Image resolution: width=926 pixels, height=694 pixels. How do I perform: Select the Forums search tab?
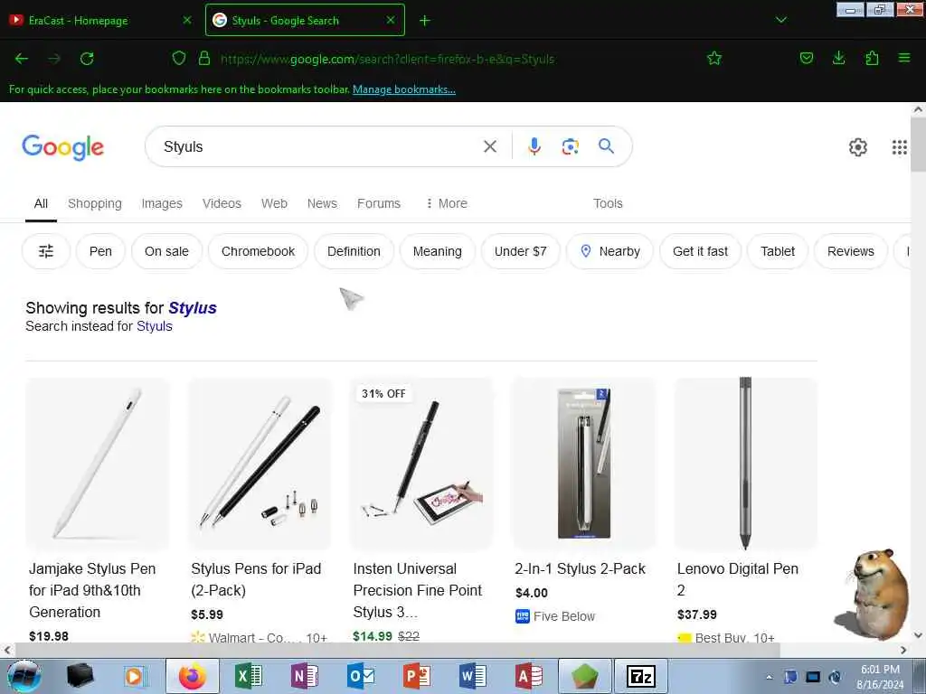click(x=379, y=203)
